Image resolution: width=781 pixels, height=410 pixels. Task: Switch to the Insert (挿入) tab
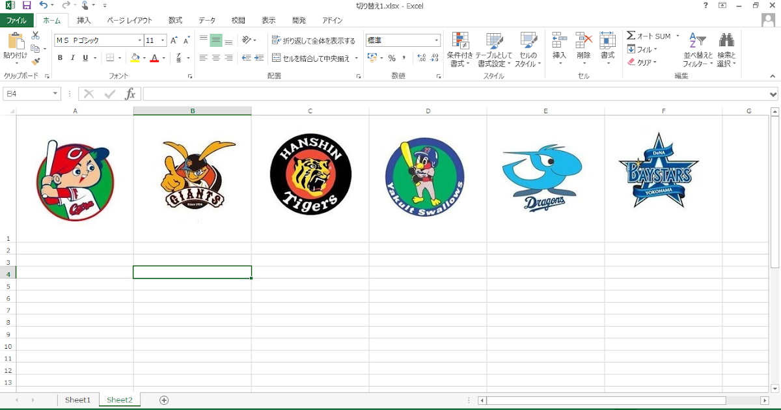84,20
